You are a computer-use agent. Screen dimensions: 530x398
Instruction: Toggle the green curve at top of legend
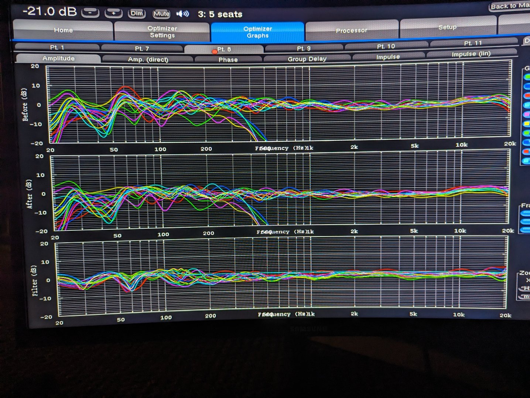[x=527, y=77]
